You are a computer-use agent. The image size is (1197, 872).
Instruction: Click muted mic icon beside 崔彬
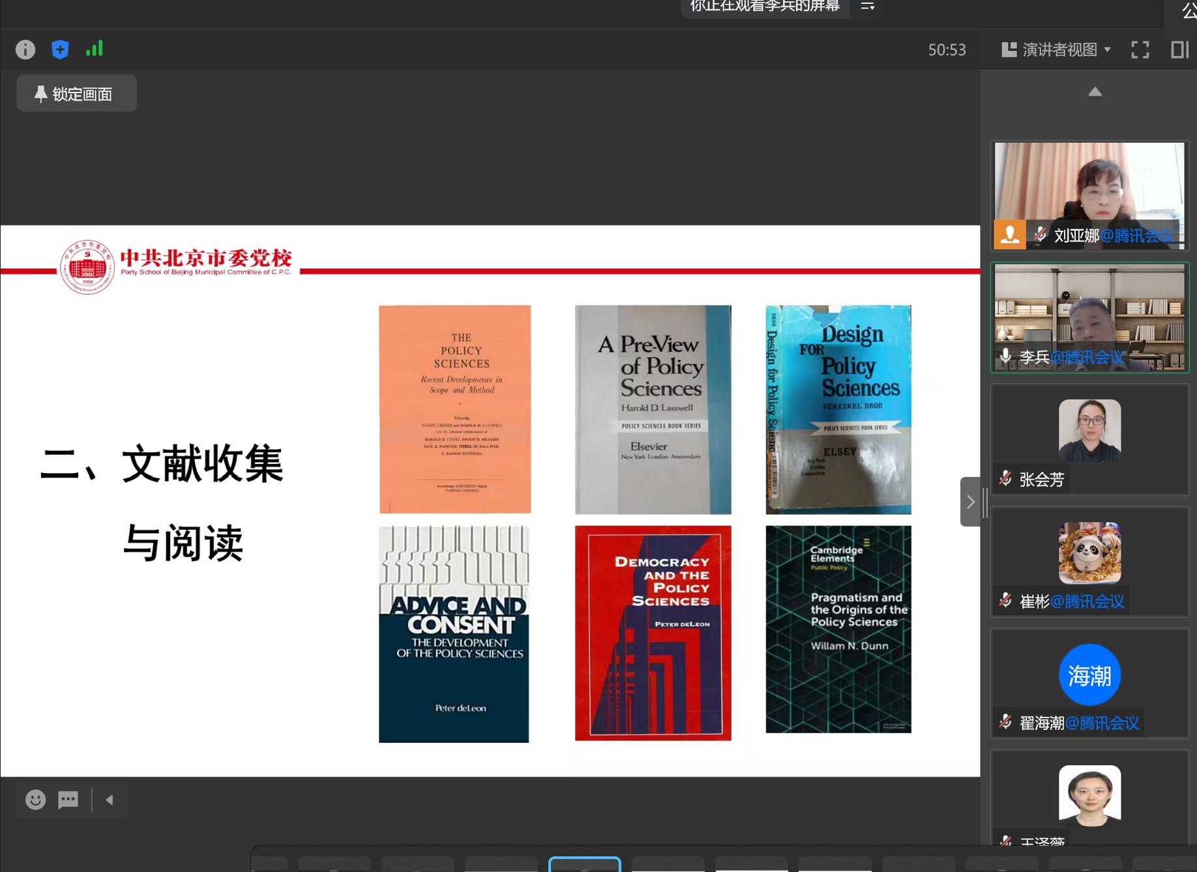pos(1006,600)
